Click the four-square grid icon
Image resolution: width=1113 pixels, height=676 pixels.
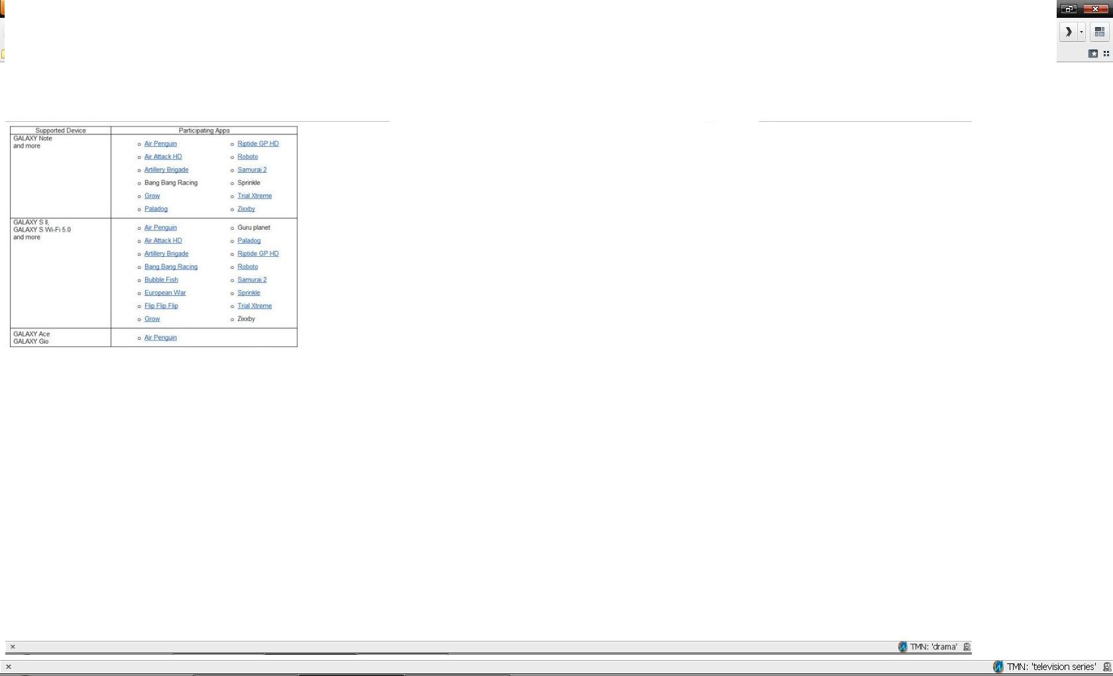click(x=1106, y=54)
